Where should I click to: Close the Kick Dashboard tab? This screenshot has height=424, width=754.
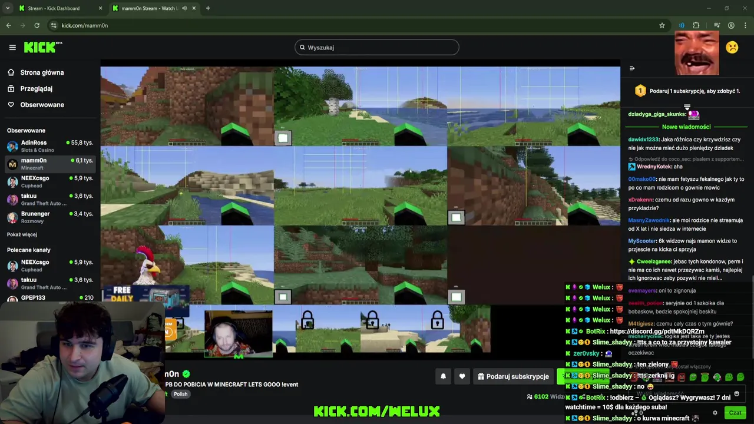100,8
